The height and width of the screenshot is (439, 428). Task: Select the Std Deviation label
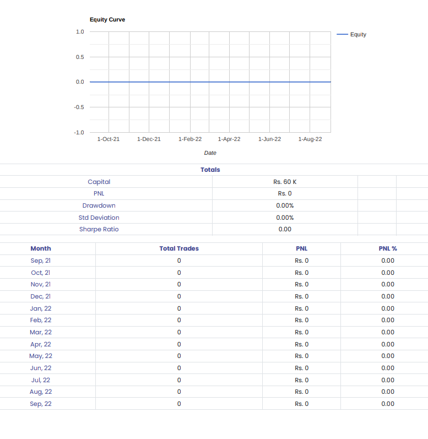click(99, 218)
